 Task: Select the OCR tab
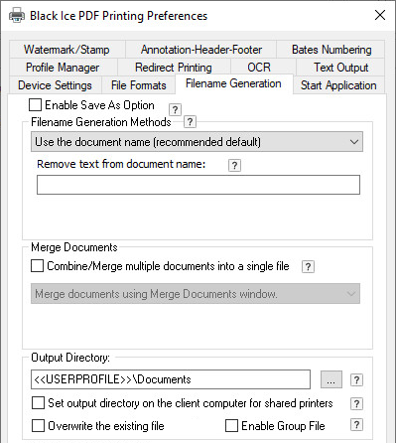click(259, 68)
